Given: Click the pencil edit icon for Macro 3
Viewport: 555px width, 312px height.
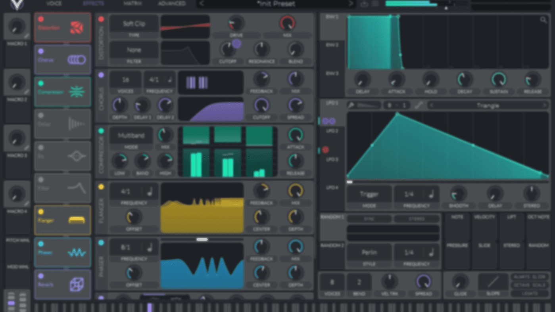Looking at the screenshot, I should coord(27,148).
